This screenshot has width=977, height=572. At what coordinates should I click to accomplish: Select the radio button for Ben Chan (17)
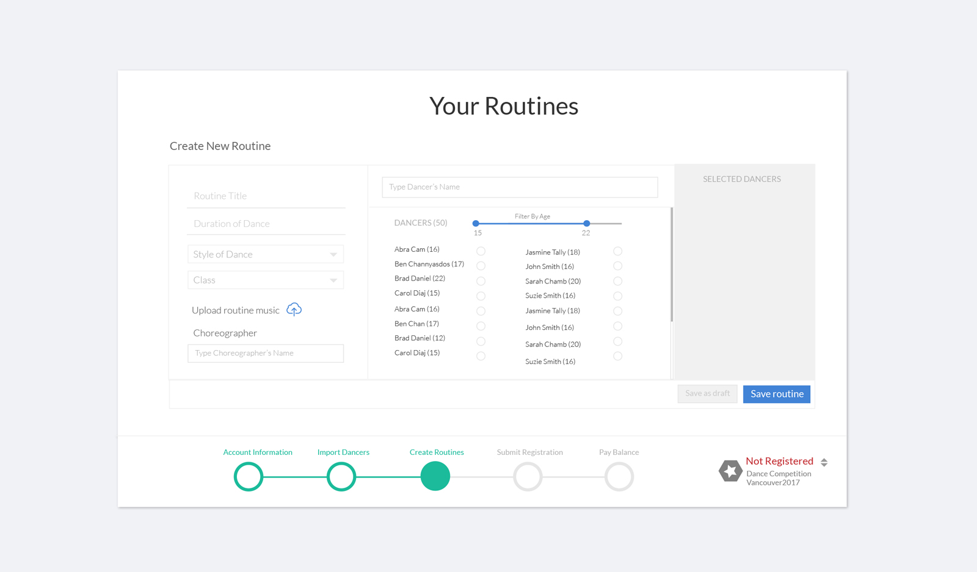[x=481, y=326]
